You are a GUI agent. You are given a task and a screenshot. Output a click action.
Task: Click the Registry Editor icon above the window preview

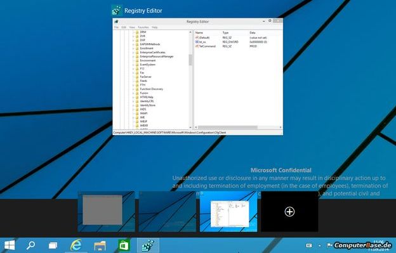tap(117, 11)
